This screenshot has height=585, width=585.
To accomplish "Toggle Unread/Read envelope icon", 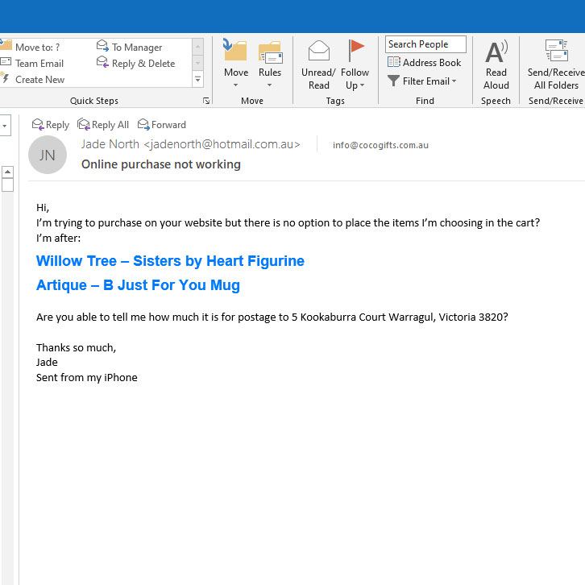I will click(318, 64).
